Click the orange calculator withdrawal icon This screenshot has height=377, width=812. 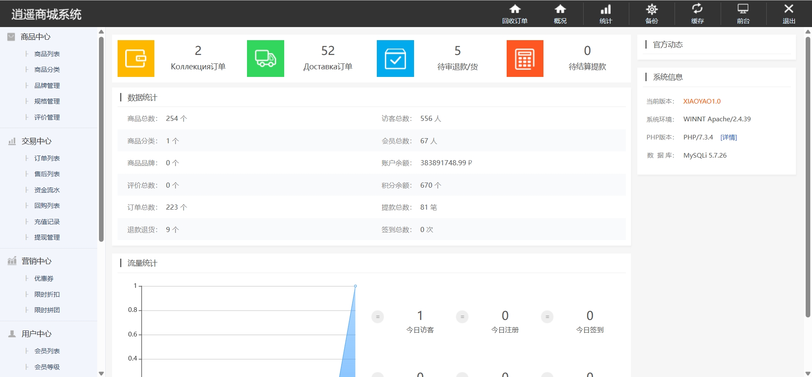(x=525, y=59)
